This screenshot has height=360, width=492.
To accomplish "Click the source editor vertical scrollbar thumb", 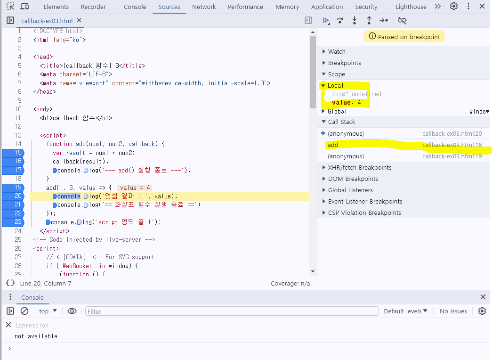I will tap(313, 72).
